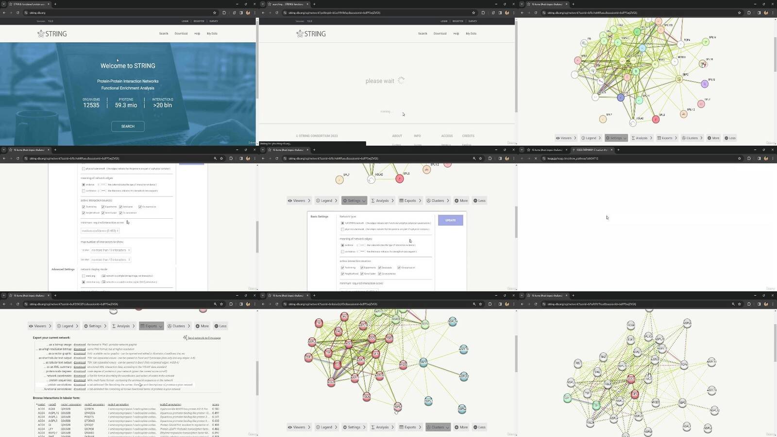Expand Analysis in the Exports window
Screen dimensions: 777x437
point(123,326)
